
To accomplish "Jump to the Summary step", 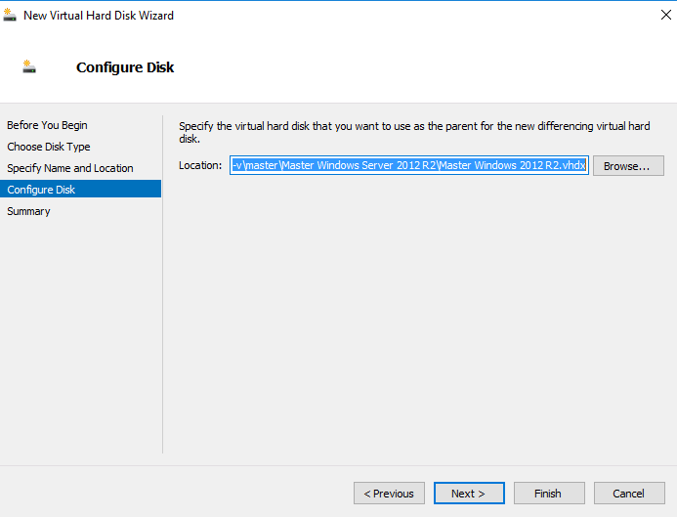I will [x=28, y=211].
